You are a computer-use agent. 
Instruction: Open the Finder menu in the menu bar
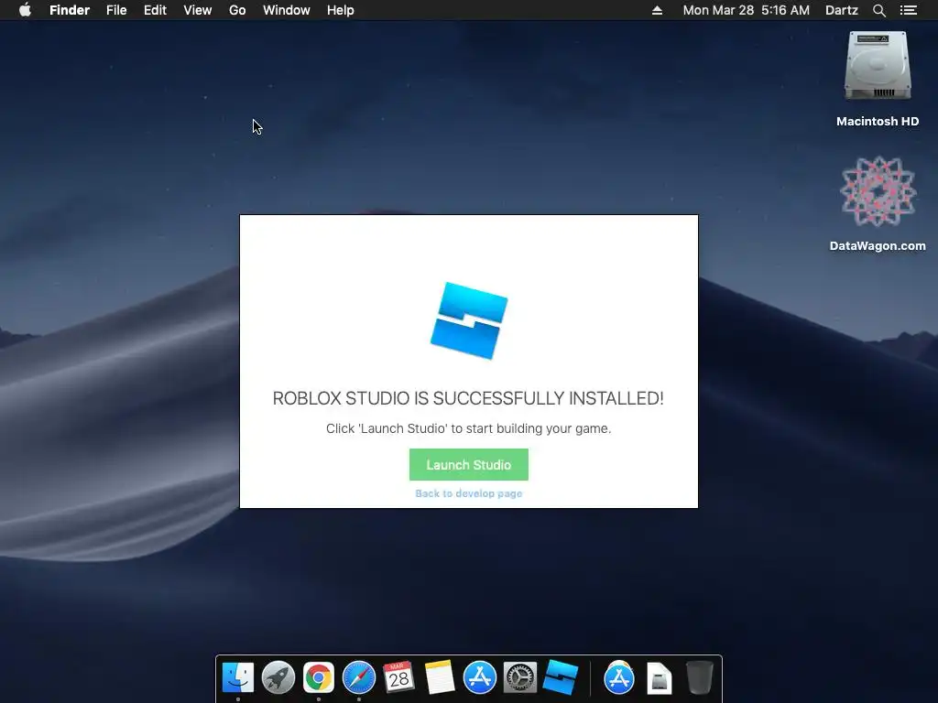[70, 10]
